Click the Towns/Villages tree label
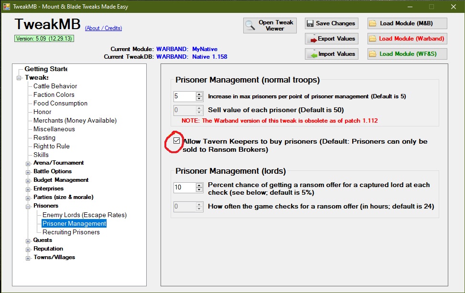 [x=54, y=257]
